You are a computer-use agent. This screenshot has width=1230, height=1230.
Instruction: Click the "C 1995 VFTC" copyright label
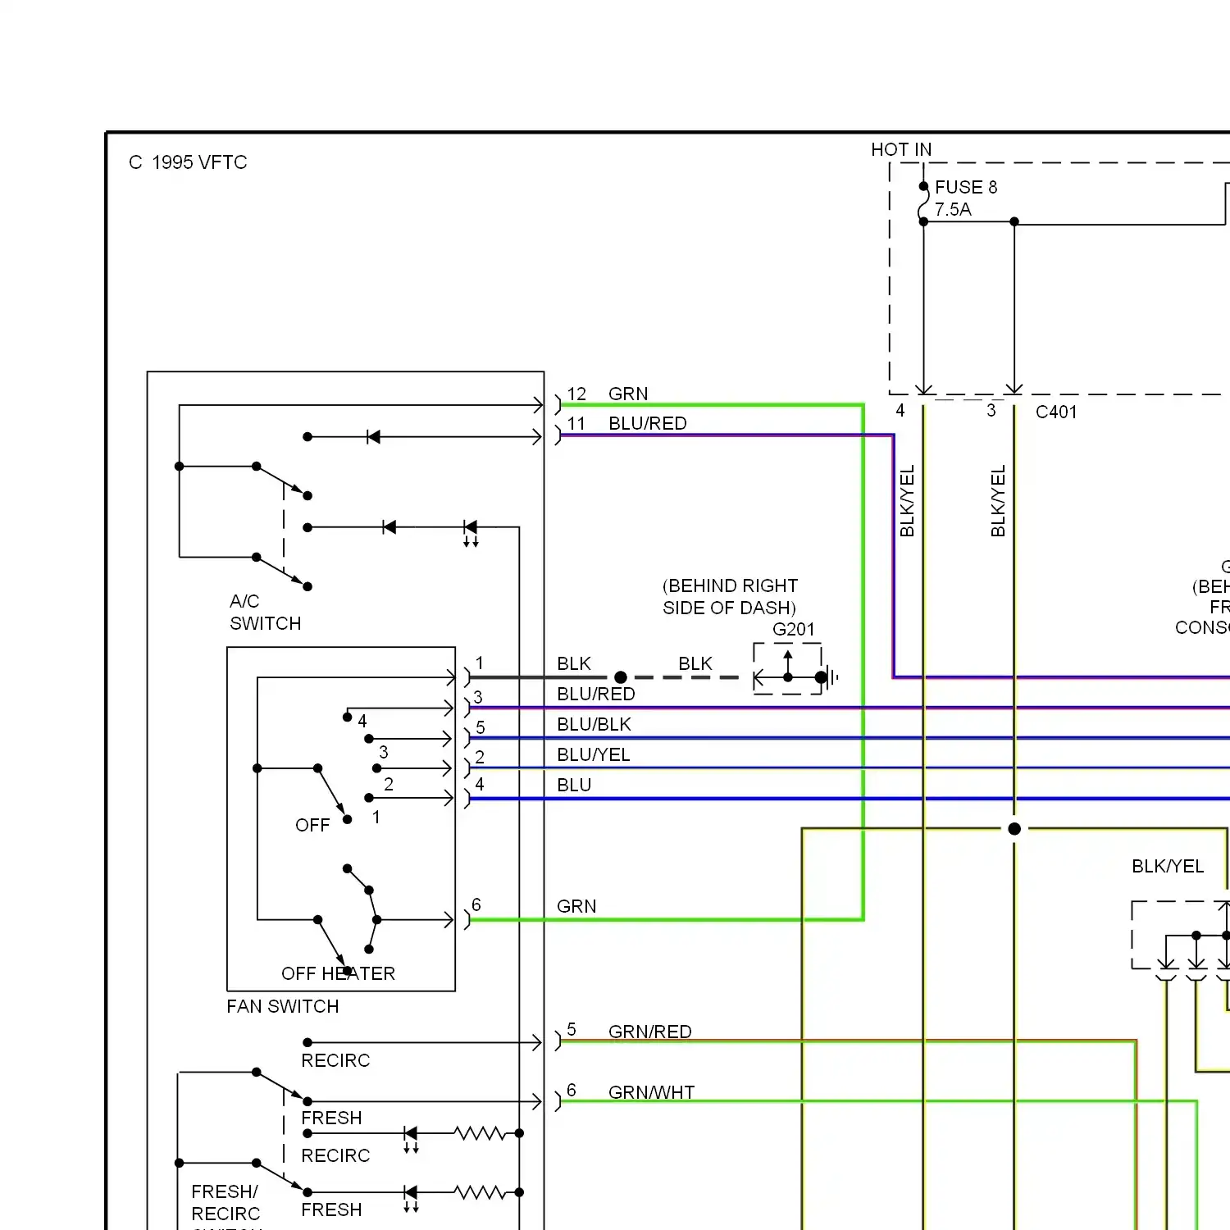188,162
